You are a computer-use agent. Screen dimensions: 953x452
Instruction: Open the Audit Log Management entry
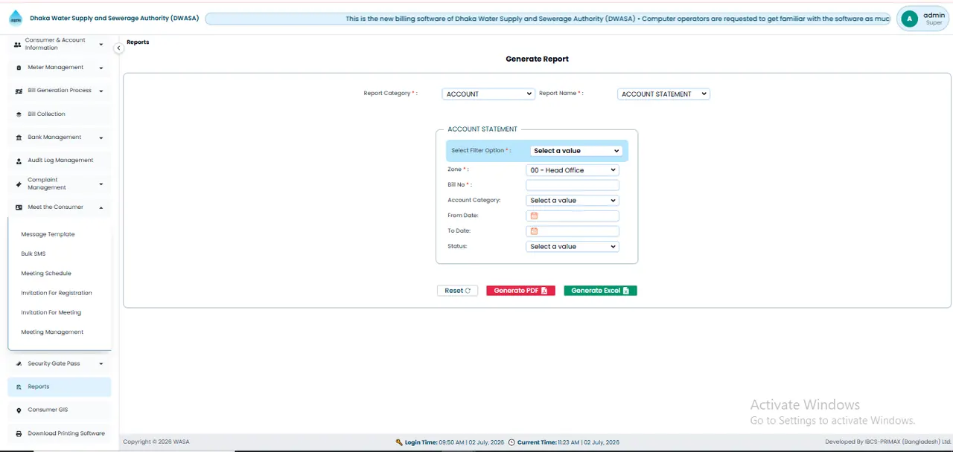click(60, 161)
